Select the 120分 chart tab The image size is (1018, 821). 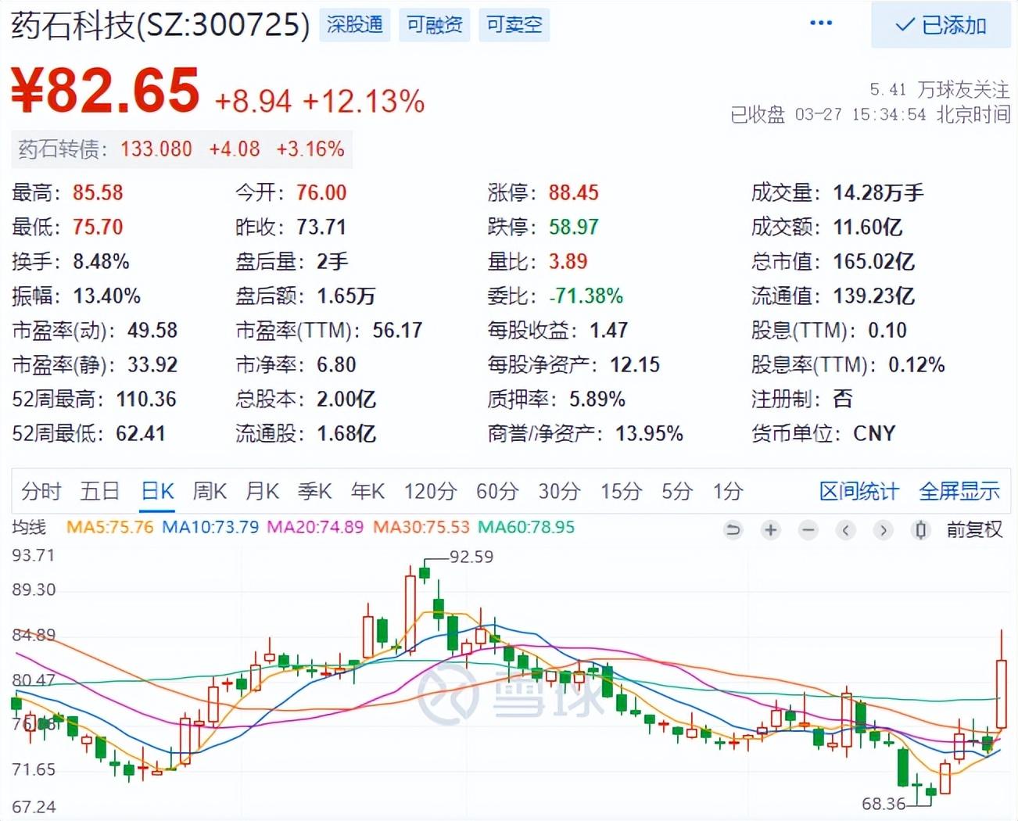coord(430,491)
